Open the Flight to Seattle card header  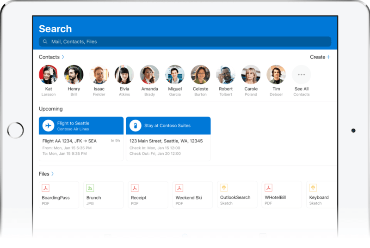(x=81, y=126)
